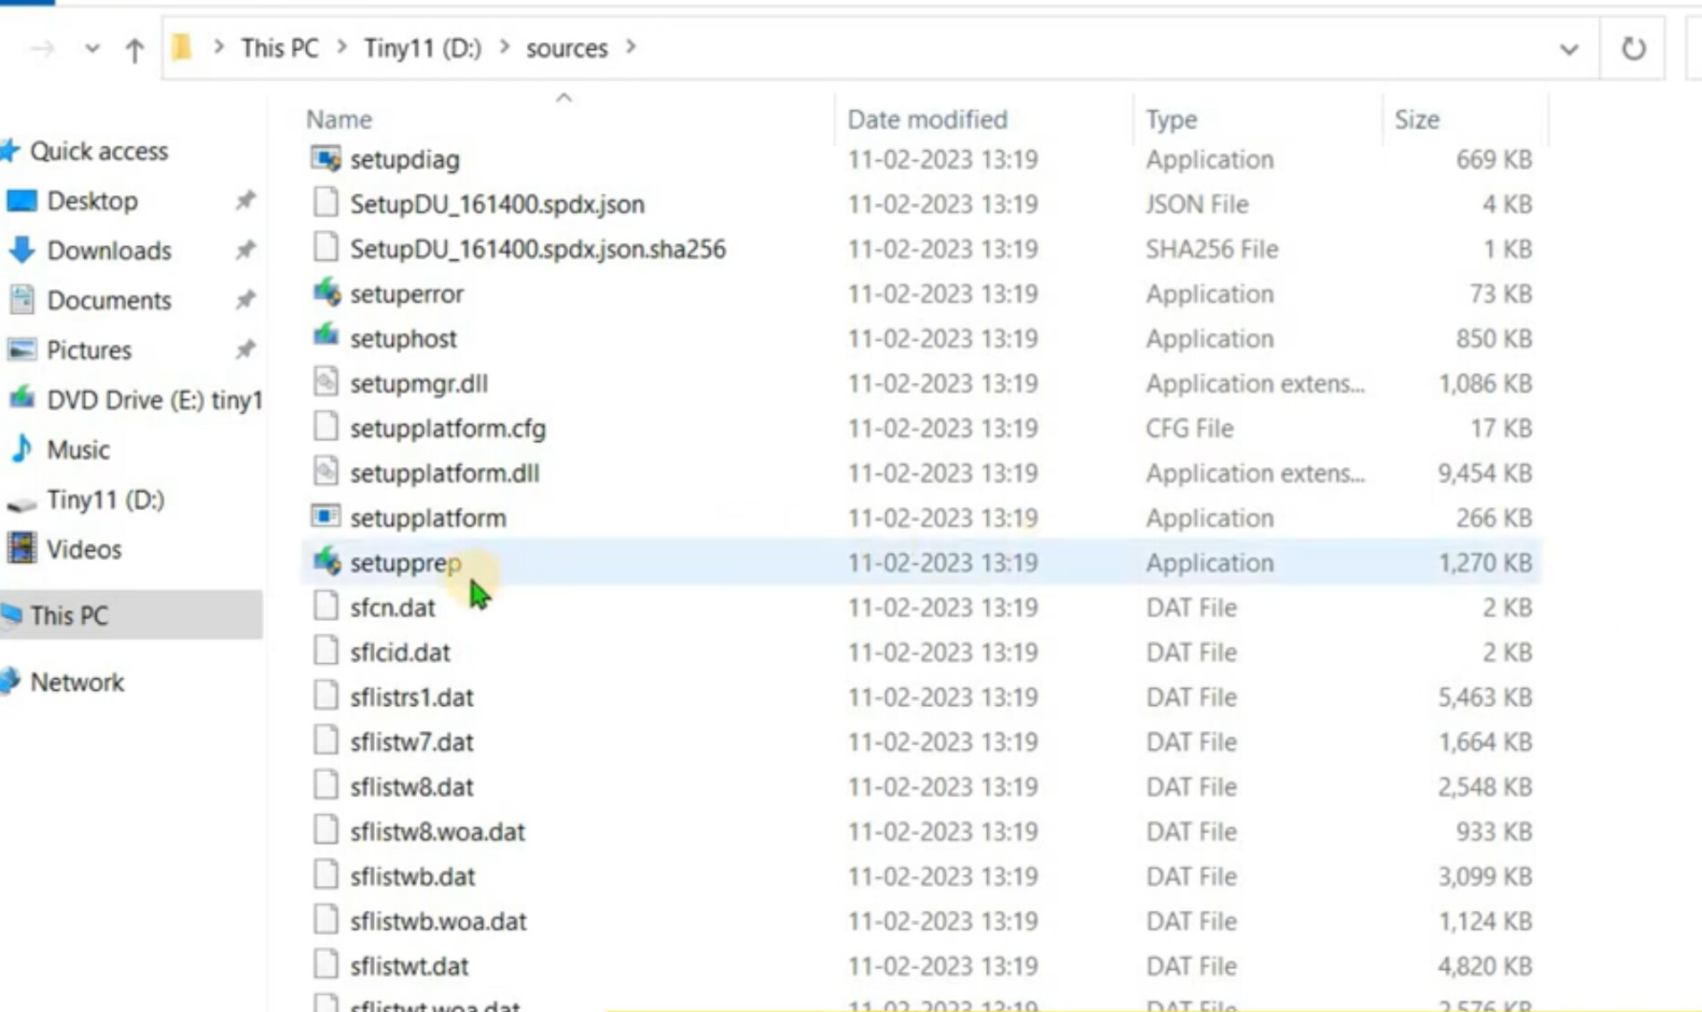Expand chevron before This PC in path
The height and width of the screenshot is (1012, 1702).
point(218,47)
